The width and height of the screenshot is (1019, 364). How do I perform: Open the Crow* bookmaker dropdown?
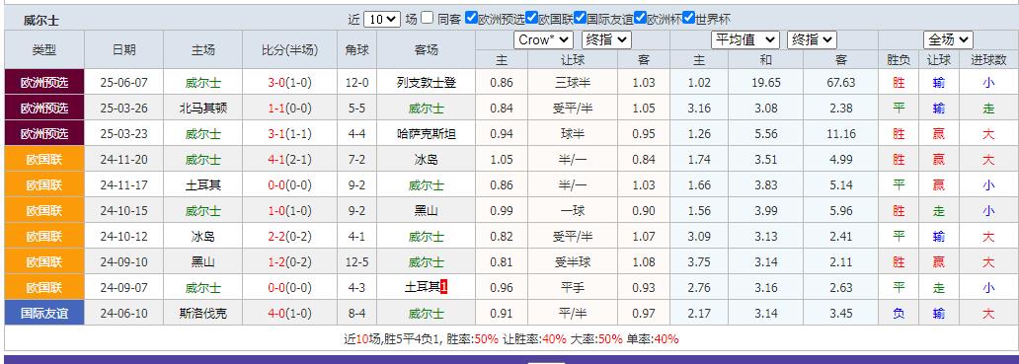(543, 40)
